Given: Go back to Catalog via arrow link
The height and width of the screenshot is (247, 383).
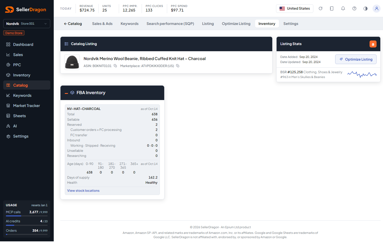Looking at the screenshot, I should pyautogui.click(x=73, y=24).
